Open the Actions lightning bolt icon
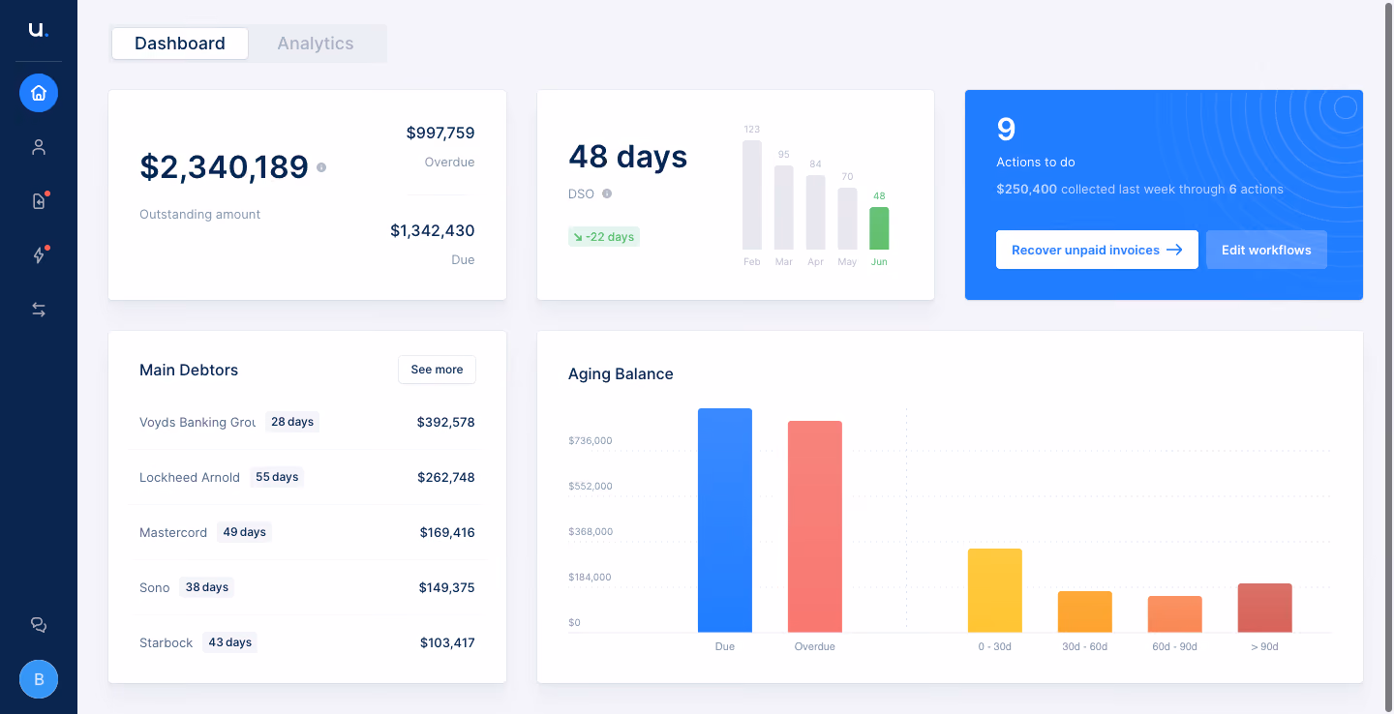Image resolution: width=1394 pixels, height=714 pixels. [39, 255]
